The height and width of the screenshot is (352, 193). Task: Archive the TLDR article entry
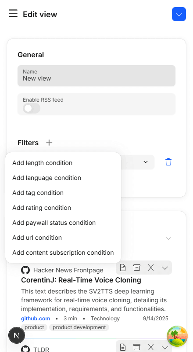click(x=137, y=347)
